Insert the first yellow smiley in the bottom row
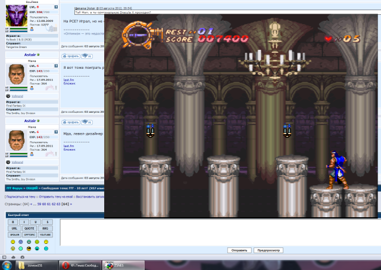 tap(13, 249)
